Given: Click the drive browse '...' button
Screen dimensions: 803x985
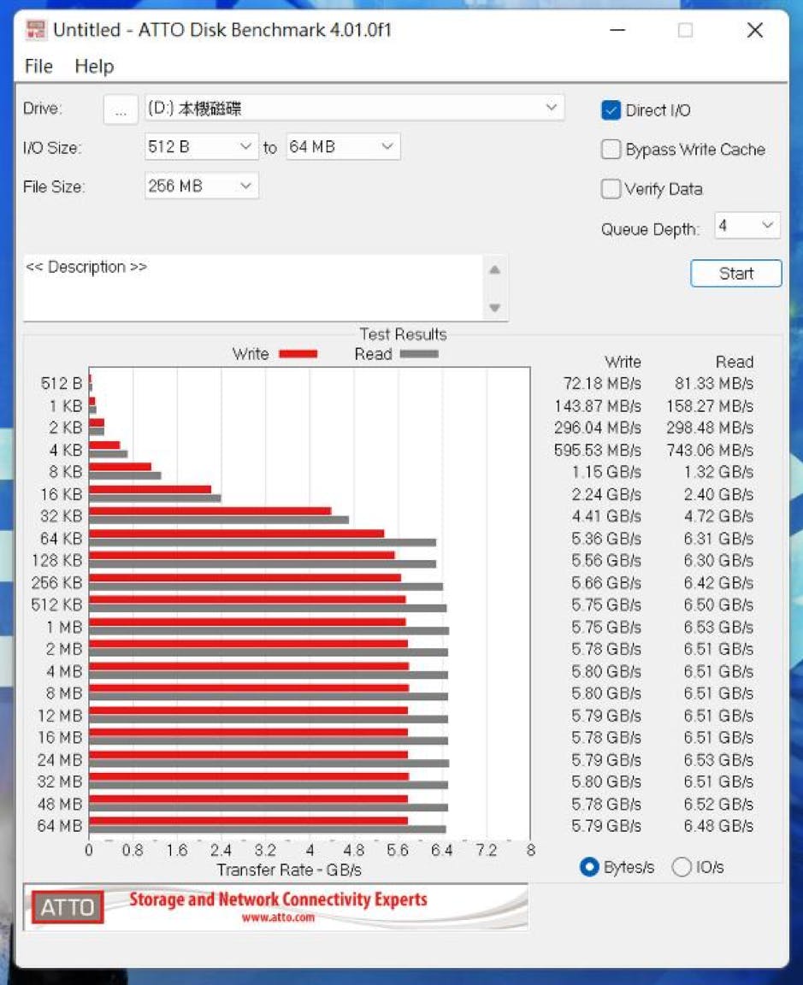Looking at the screenshot, I should click(x=121, y=109).
